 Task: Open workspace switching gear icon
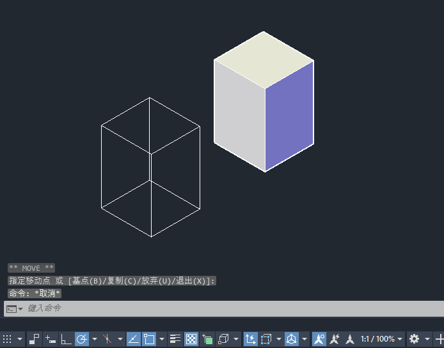click(414, 339)
